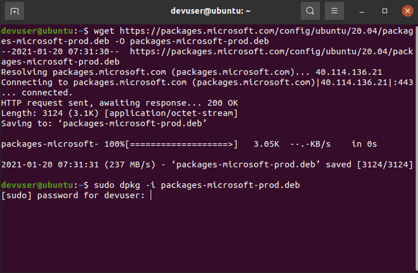This screenshot has width=418, height=273.
Task: Open a new terminal tab
Action: (14, 11)
